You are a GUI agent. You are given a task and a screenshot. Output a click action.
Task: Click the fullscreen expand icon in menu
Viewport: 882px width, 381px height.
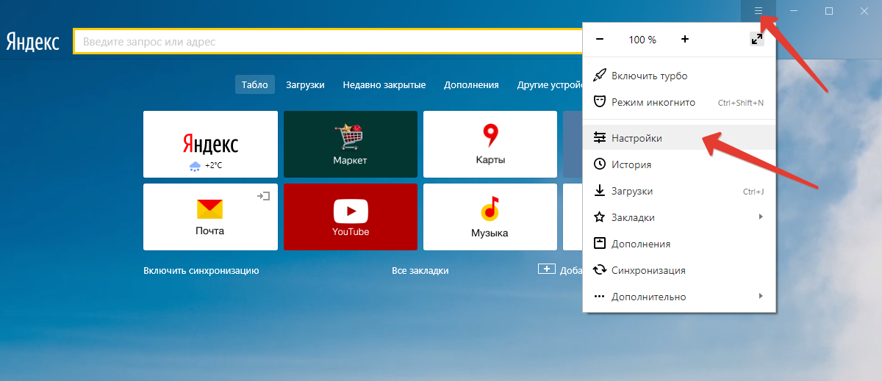756,40
